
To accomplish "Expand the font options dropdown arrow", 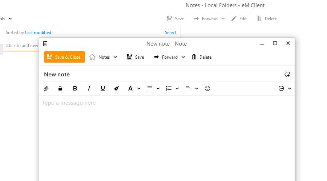I will pyautogui.click(x=139, y=89).
